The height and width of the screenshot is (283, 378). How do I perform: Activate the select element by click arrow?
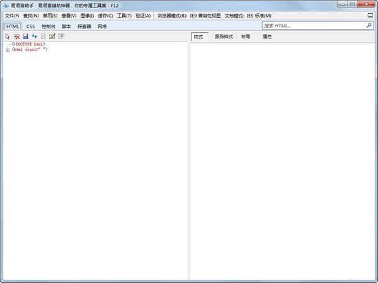tap(8, 37)
